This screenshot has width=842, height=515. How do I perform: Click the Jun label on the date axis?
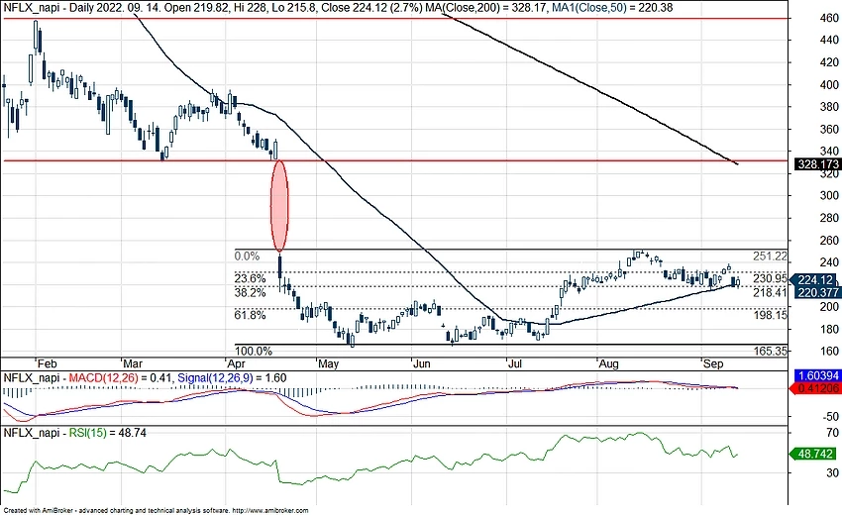click(422, 363)
